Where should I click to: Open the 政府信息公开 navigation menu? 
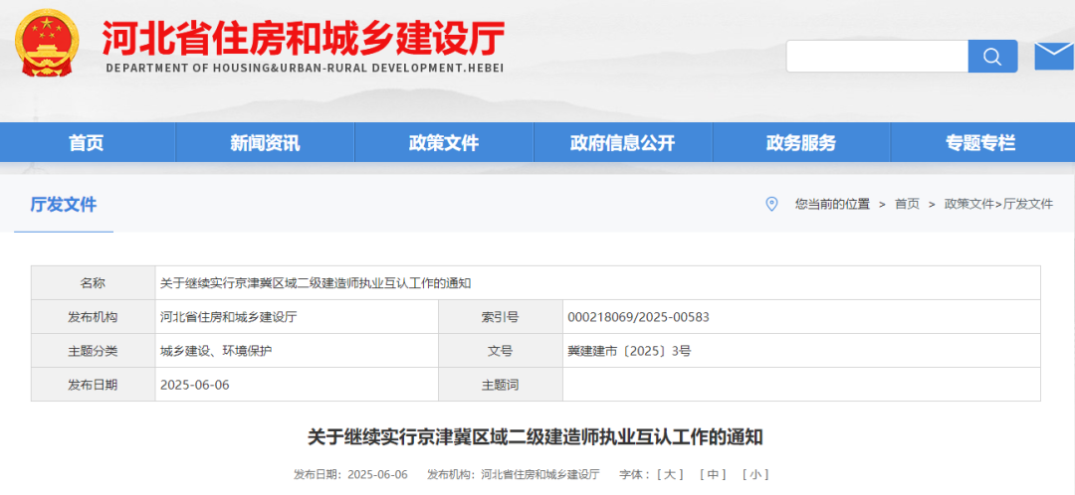point(622,142)
